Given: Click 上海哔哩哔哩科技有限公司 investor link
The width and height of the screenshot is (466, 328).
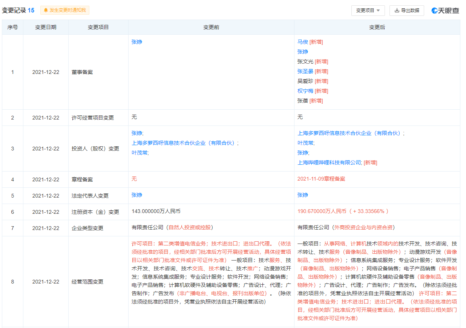Looking at the screenshot, I should click(329, 162).
